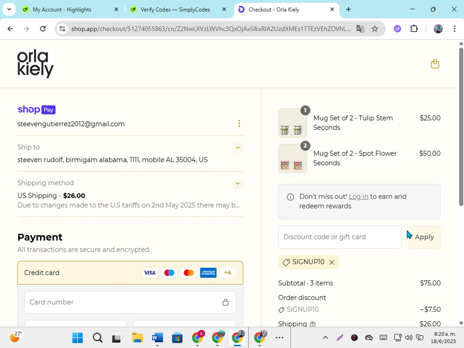Viewport: 464px width, 348px height.
Task: Open the Tulip Stem mug set thumbnail
Action: pos(292,123)
